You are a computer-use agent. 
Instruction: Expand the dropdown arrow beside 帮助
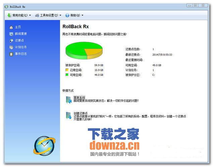pos(82,15)
